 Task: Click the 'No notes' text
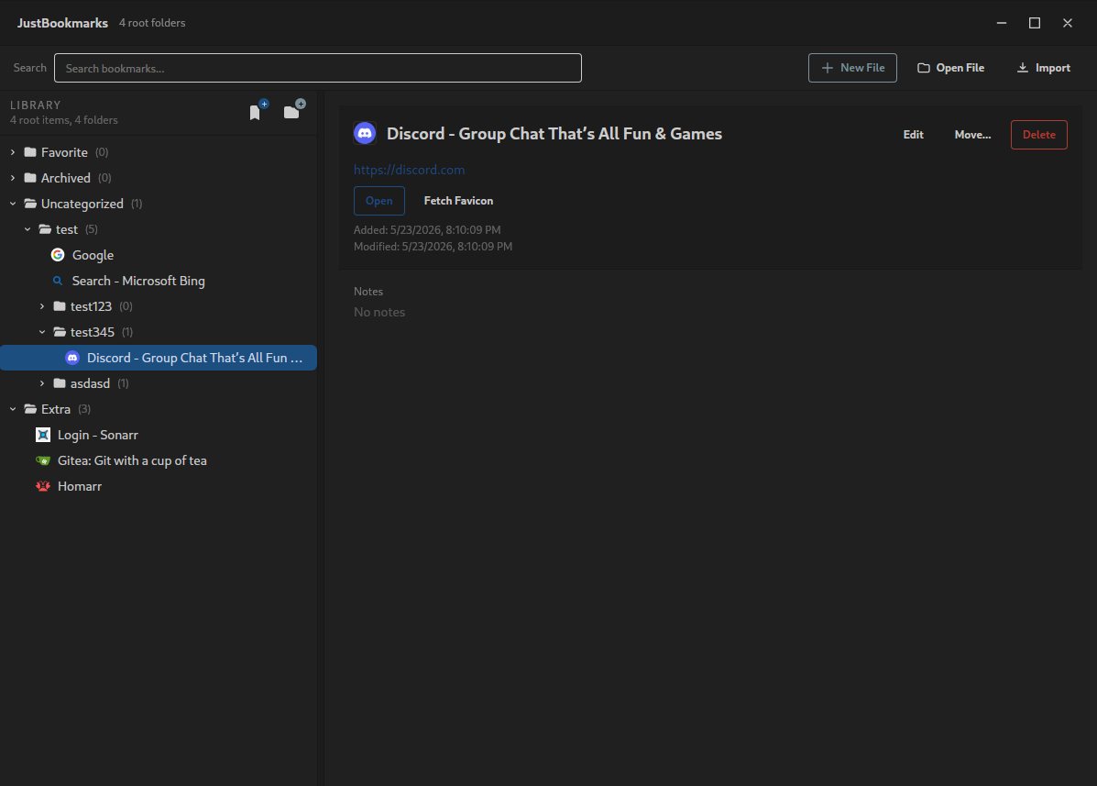[379, 312]
